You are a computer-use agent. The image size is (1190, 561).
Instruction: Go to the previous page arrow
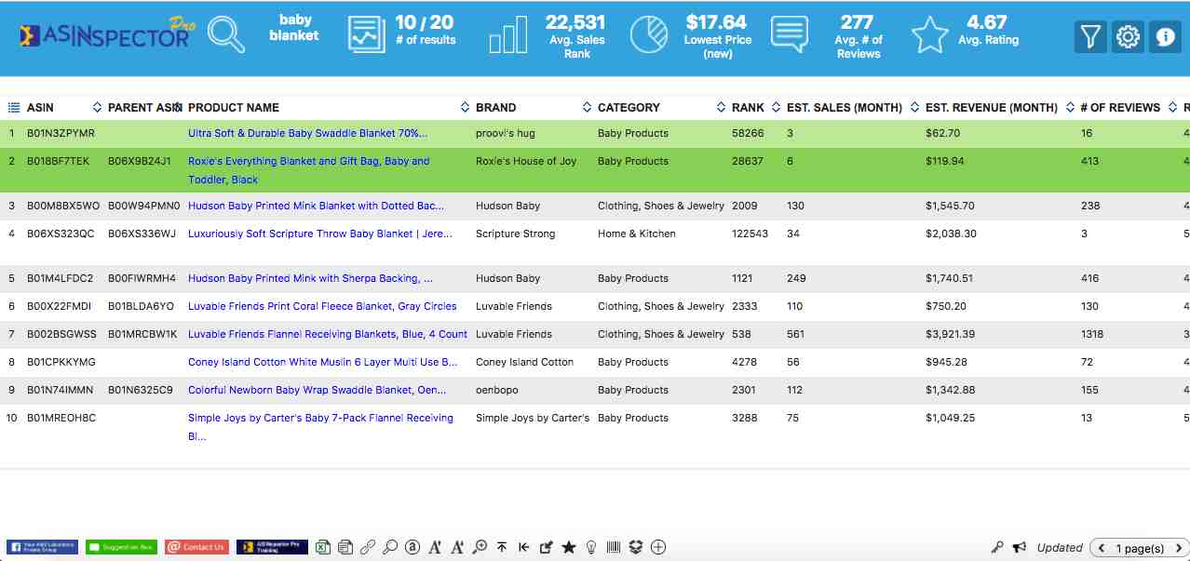[1102, 548]
